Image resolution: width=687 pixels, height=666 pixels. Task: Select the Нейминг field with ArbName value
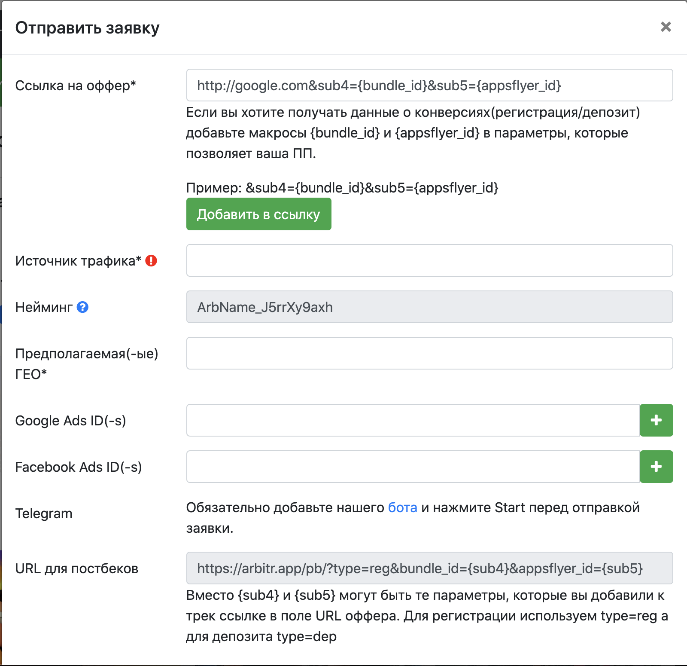click(429, 307)
